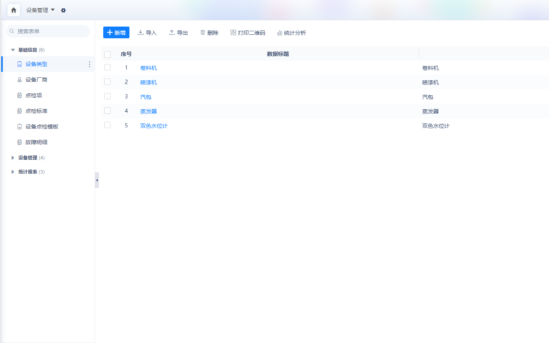This screenshot has width=549, height=343.
Task: Open the 双色水位计 record link
Action: pos(154,126)
